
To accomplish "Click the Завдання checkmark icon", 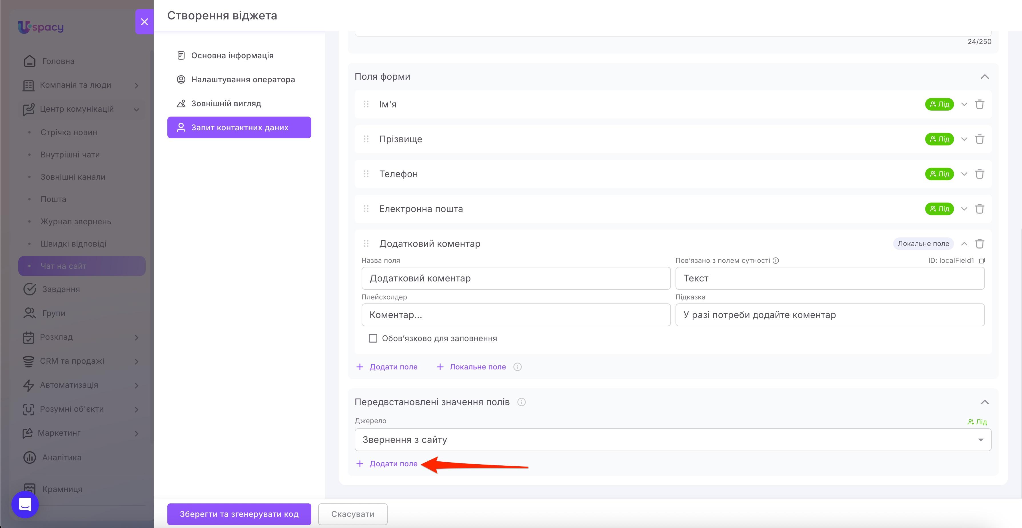I will (29, 289).
